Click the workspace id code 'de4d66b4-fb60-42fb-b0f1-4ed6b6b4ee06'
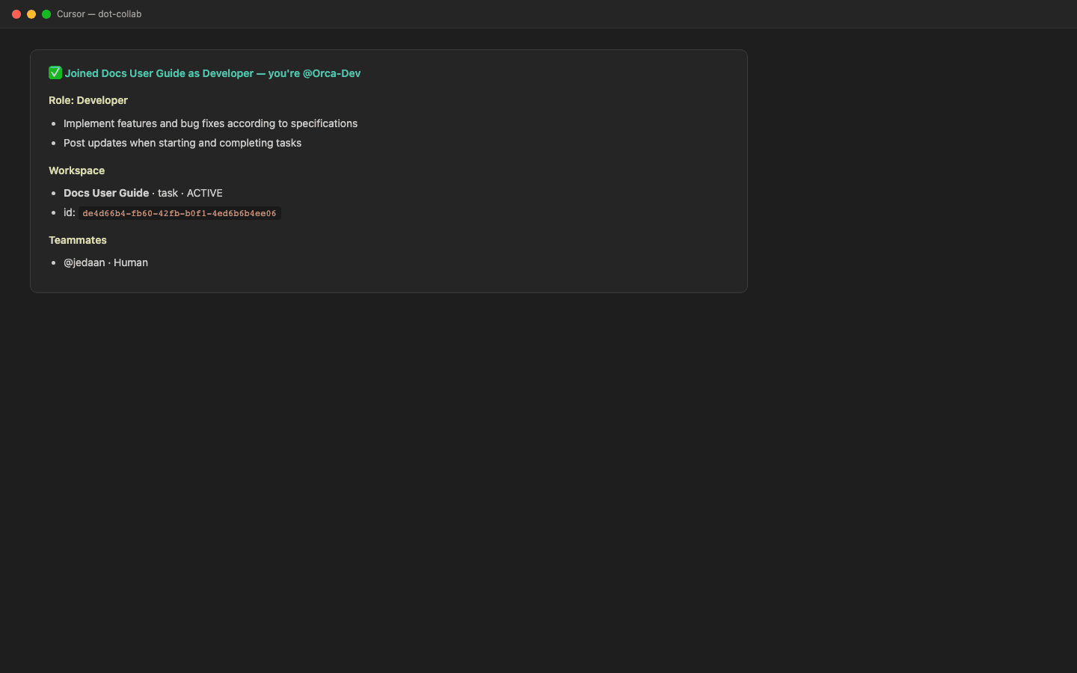 pos(179,213)
